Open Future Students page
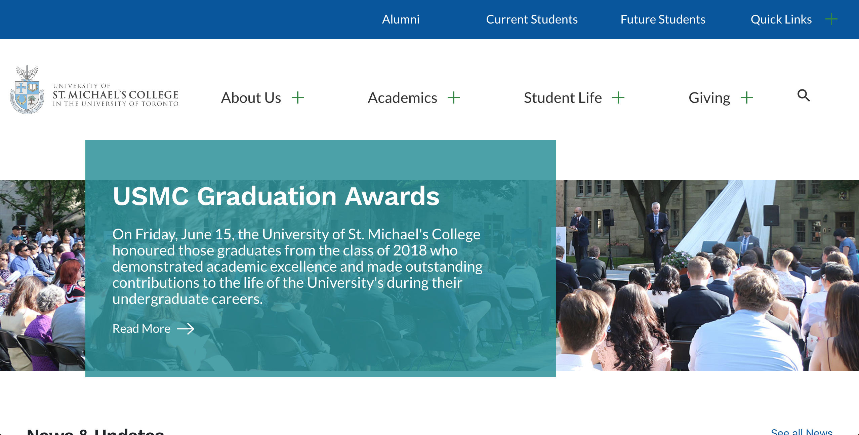The width and height of the screenshot is (859, 435). [x=663, y=19]
